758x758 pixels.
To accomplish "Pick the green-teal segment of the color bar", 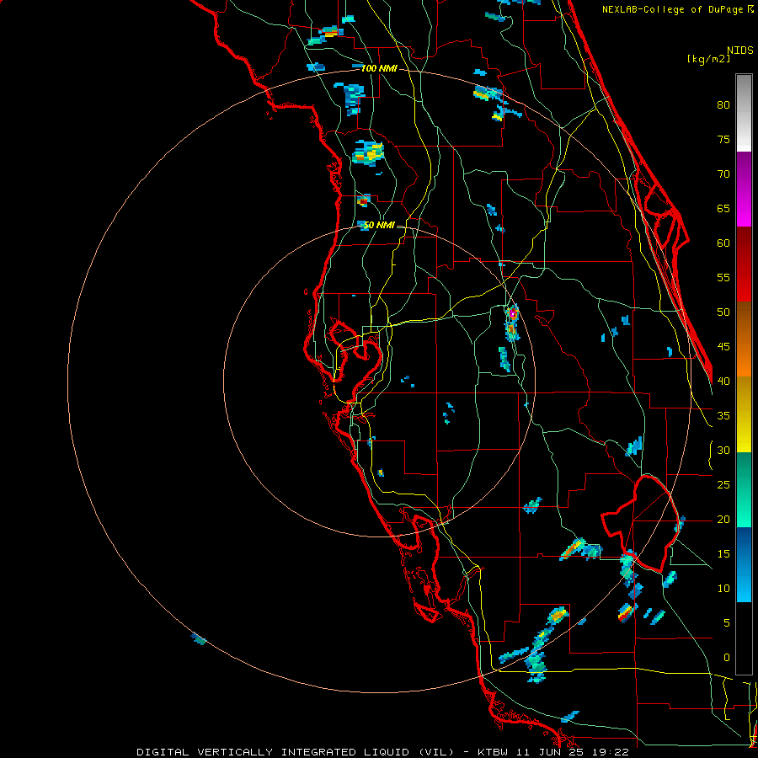I will [744, 489].
